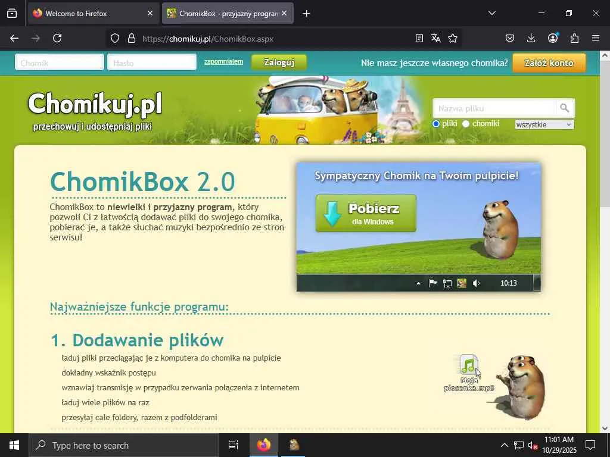This screenshot has width=610, height=457.
Task: List all tabs chevron
Action: (491, 13)
